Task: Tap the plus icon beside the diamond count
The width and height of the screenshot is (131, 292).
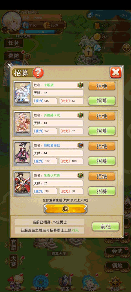Action: [127, 48]
